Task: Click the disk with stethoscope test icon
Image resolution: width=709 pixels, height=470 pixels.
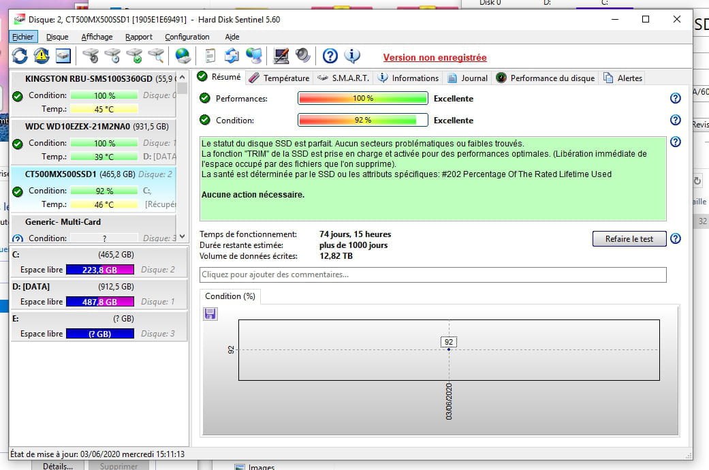Action: click(x=91, y=56)
